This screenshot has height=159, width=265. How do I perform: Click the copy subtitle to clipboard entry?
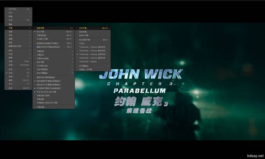click(x=54, y=77)
